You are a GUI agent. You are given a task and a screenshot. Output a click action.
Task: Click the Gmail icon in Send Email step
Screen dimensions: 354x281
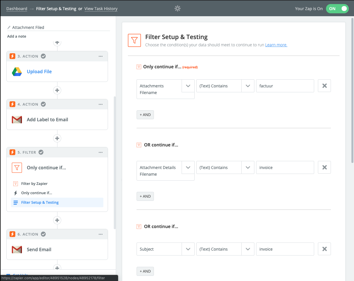(17, 249)
